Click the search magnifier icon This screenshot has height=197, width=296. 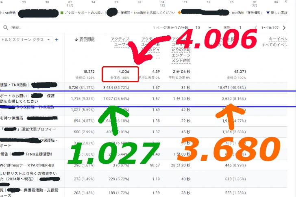(x=5, y=28)
